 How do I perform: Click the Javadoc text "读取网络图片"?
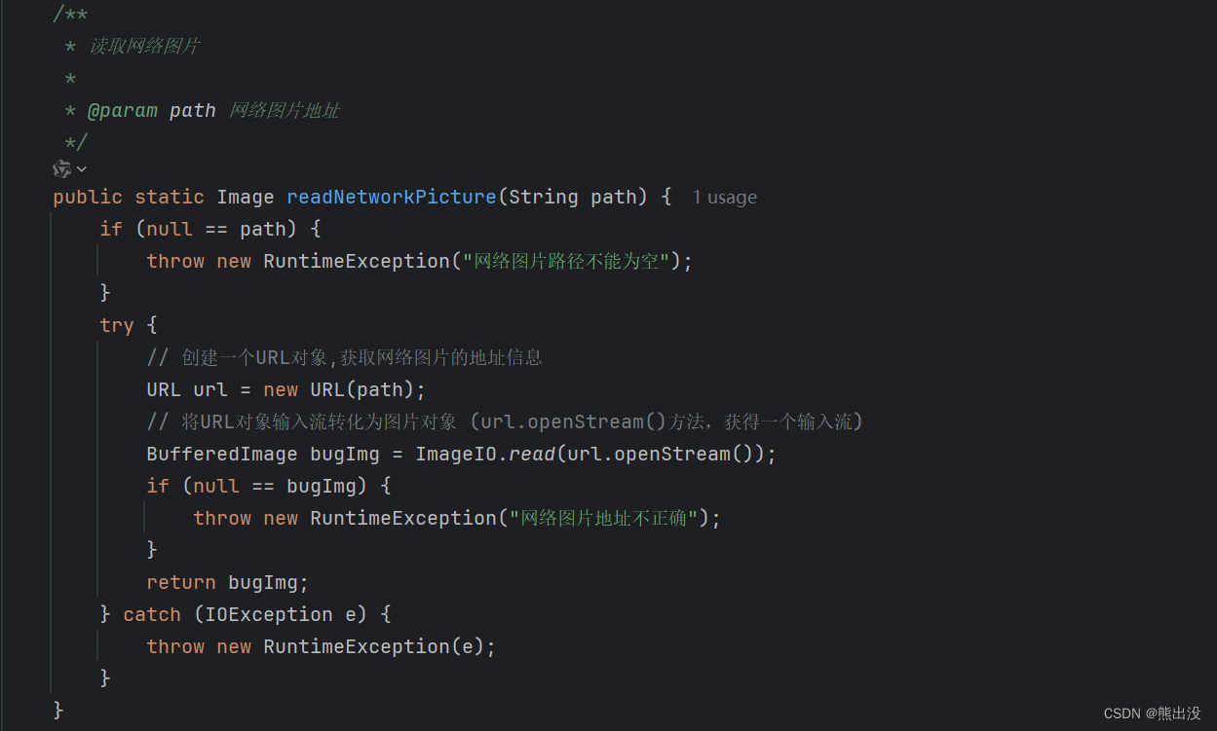coord(144,46)
